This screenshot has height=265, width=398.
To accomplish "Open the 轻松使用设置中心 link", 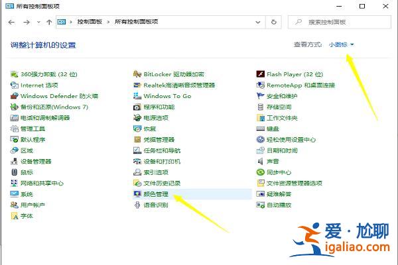I will (291, 140).
